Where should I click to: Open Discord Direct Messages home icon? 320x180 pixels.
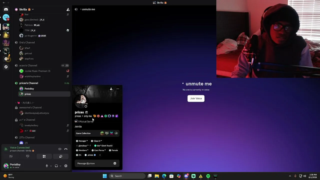point(6,9)
